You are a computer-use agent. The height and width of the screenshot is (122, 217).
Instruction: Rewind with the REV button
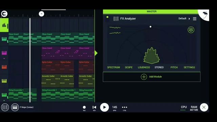(94, 108)
